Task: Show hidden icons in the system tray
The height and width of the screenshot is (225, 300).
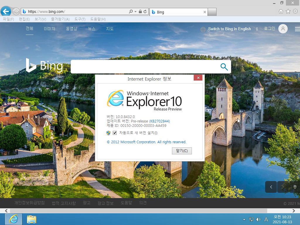Action: coord(244,219)
